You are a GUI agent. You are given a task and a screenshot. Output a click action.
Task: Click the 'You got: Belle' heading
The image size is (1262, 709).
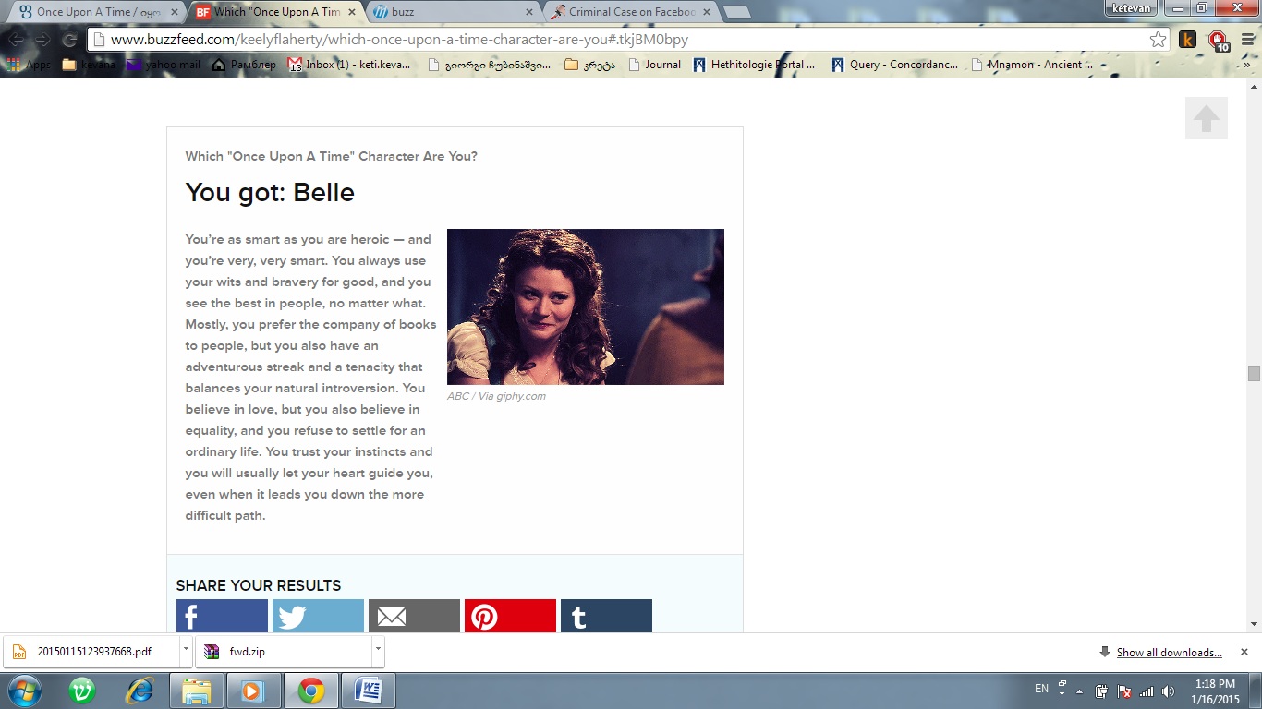pyautogui.click(x=270, y=192)
